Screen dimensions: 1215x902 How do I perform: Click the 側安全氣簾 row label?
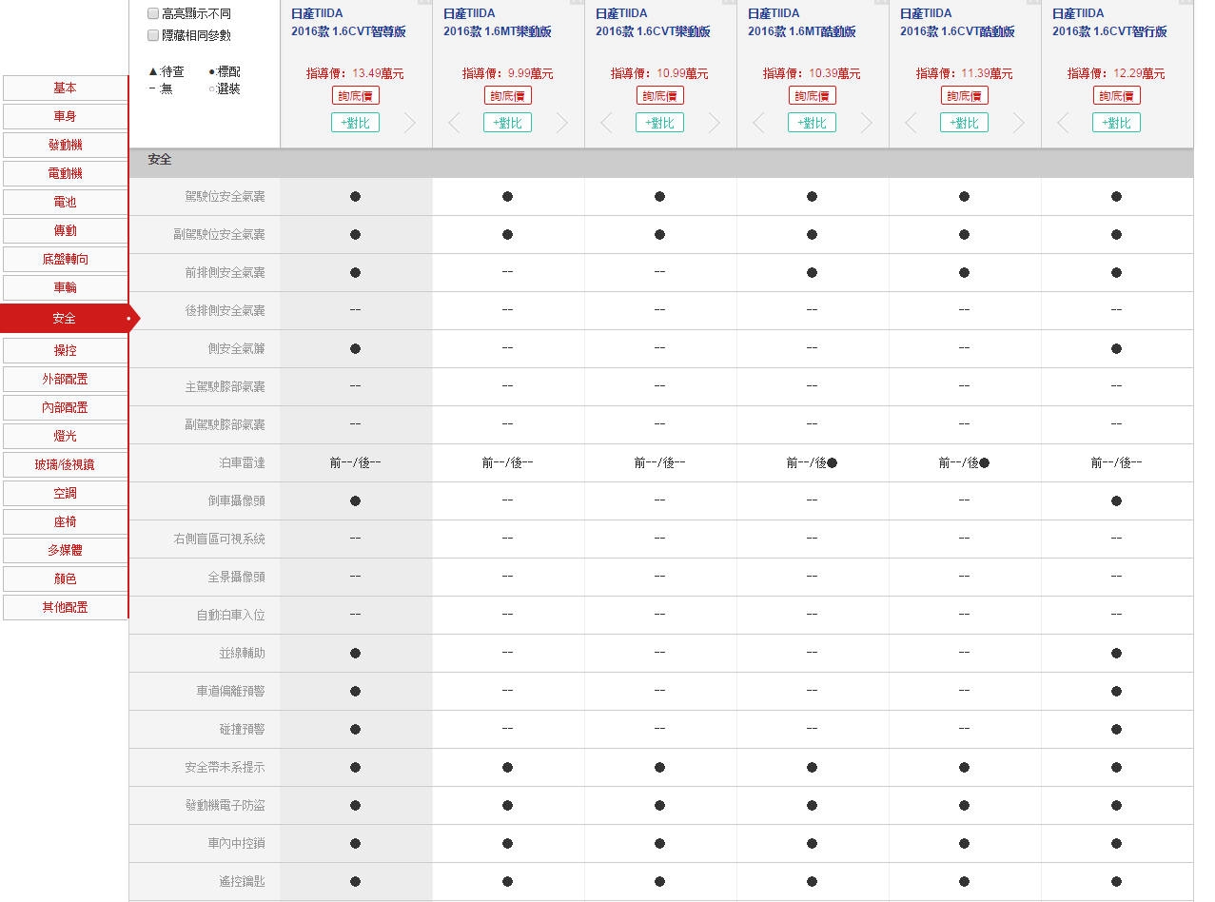(x=236, y=349)
